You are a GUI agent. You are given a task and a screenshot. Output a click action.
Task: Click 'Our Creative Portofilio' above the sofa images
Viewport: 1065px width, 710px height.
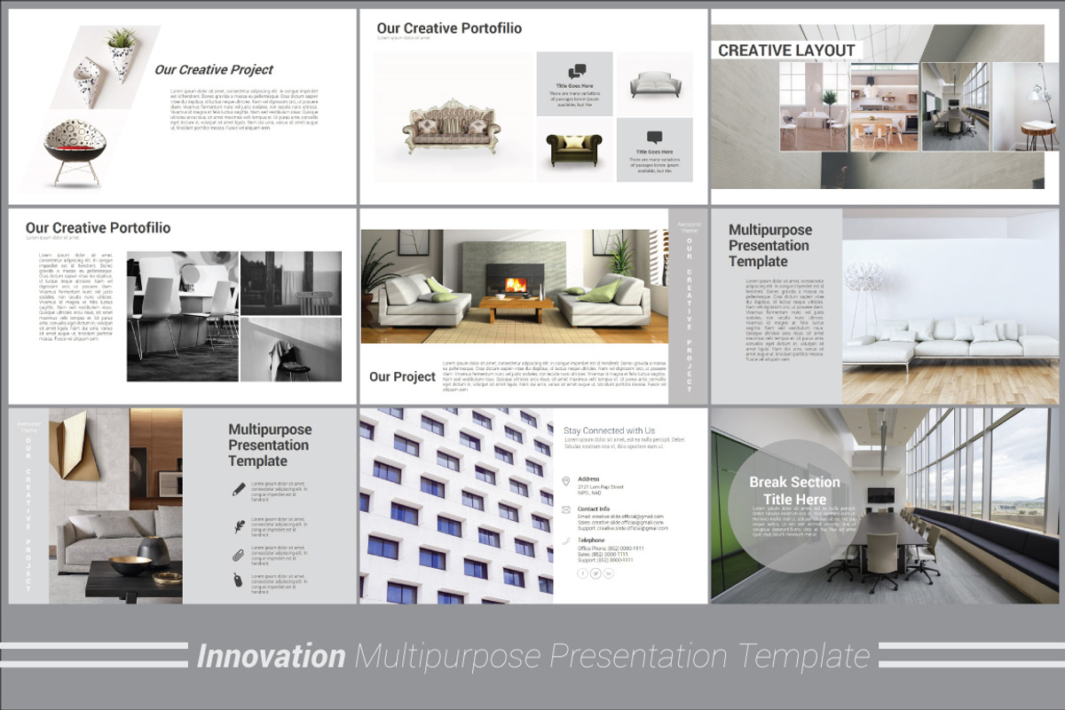tap(449, 28)
